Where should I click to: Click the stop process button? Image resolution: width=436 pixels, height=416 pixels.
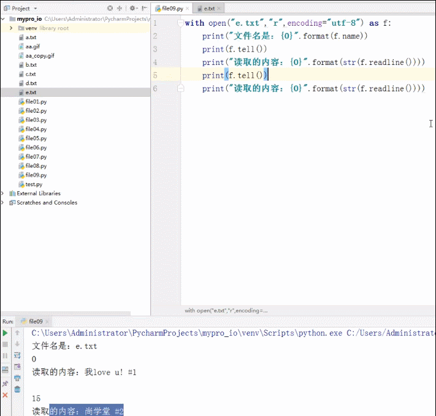5,344
